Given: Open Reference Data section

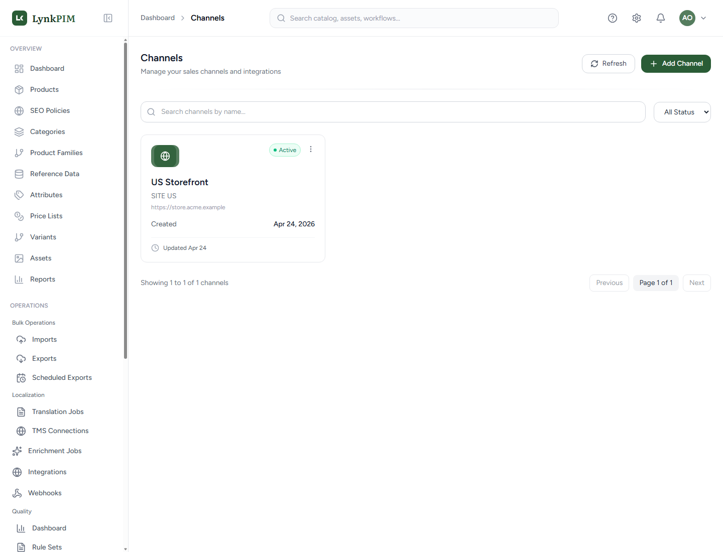Looking at the screenshot, I should pos(55,174).
